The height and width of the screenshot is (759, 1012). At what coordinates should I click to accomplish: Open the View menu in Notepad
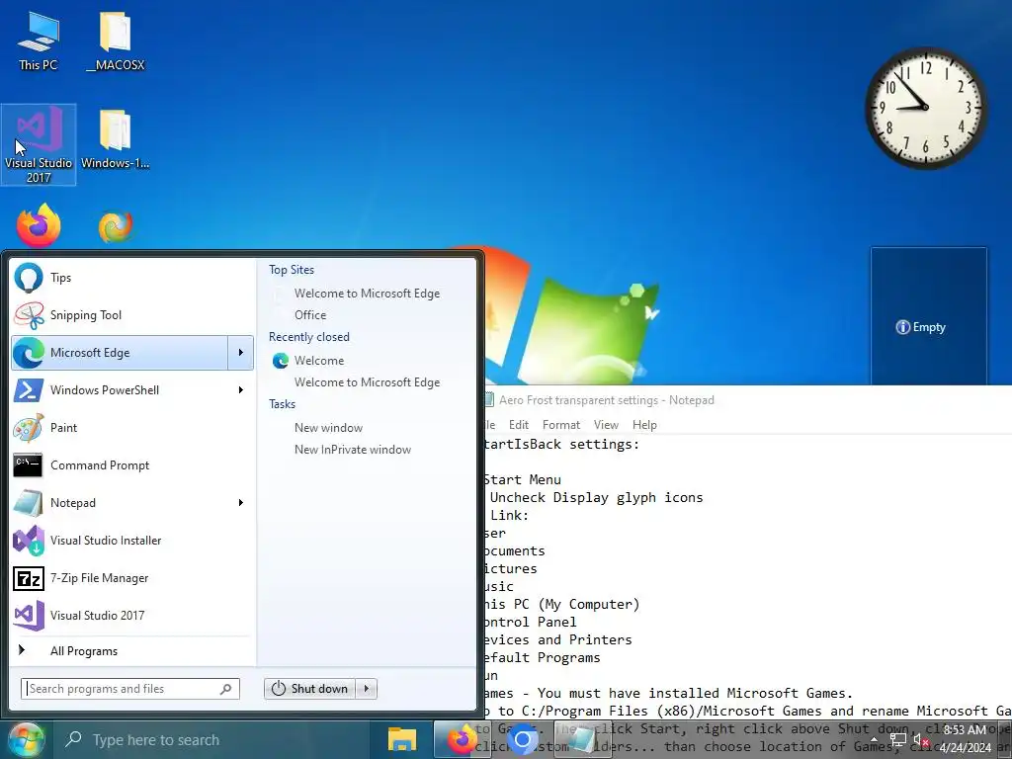tap(606, 425)
